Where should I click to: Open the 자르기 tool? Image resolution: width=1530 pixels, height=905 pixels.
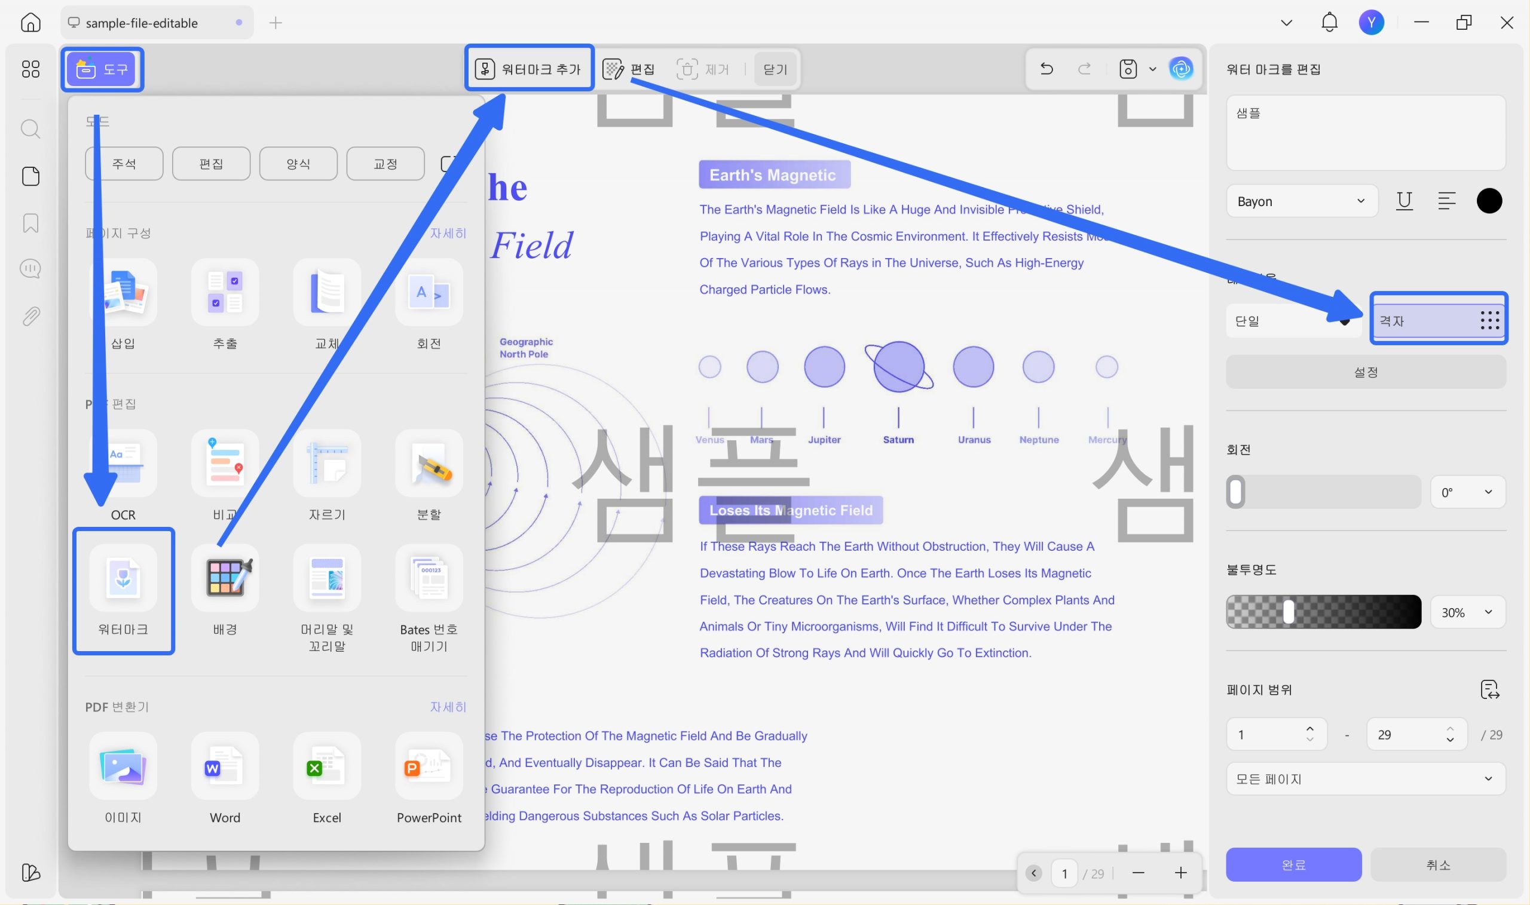pos(327,476)
